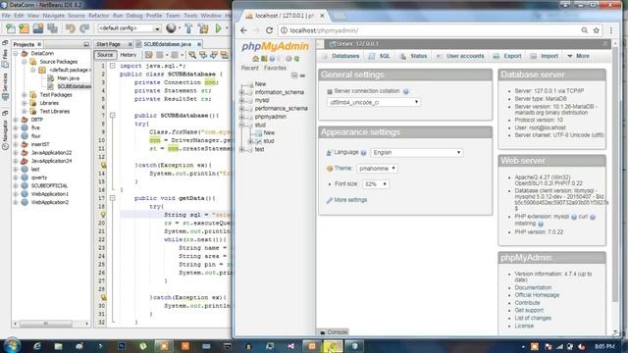Screen dimensions: 628x353
Task: Click the Build Project hammer icon
Action: point(188,28)
